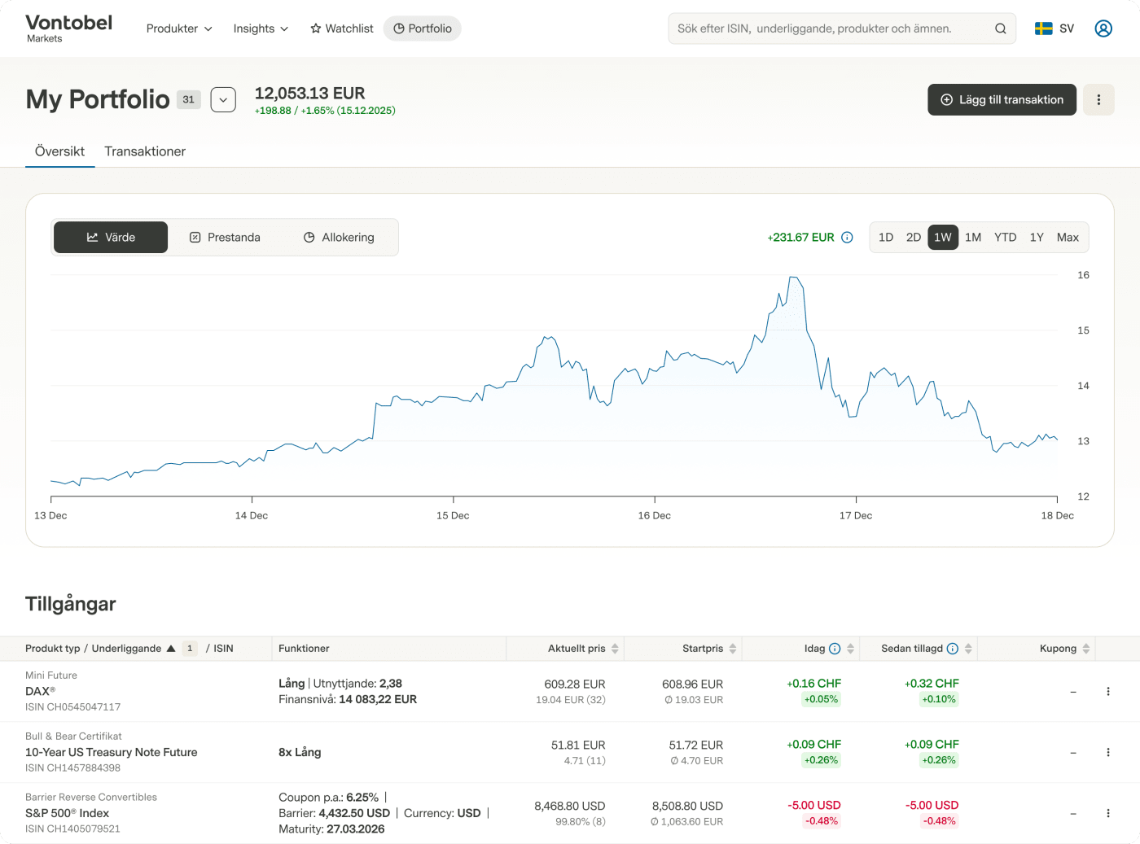1140x844 pixels.
Task: Select the Värde chart view
Action: point(111,237)
